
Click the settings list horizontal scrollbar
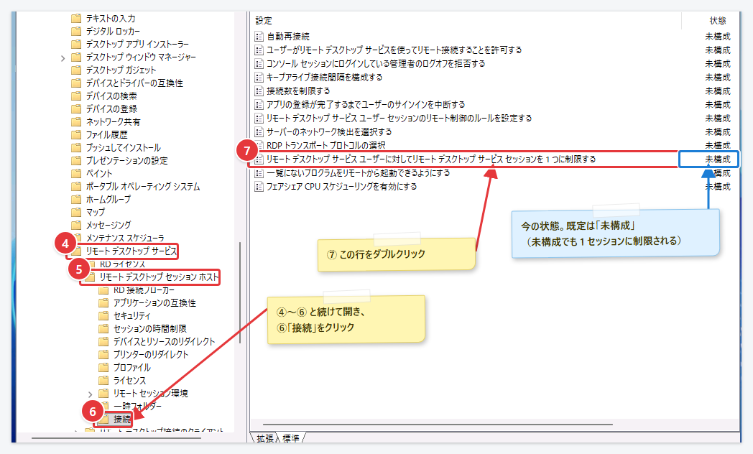coord(438,425)
